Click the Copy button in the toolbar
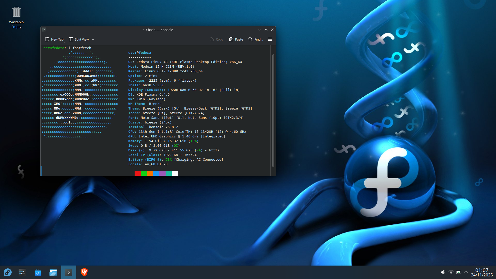 pos(216,39)
